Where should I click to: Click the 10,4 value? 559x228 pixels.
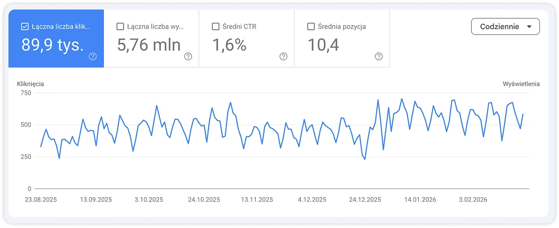coord(323,45)
